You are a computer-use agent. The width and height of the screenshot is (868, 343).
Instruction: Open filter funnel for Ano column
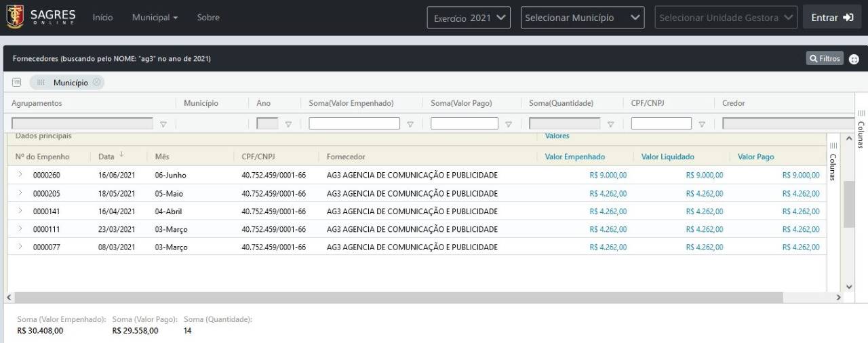coord(288,124)
